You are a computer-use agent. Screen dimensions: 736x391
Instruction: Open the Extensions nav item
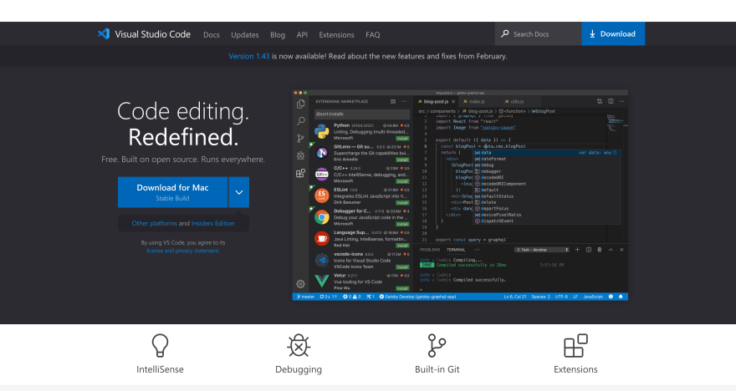tap(336, 35)
